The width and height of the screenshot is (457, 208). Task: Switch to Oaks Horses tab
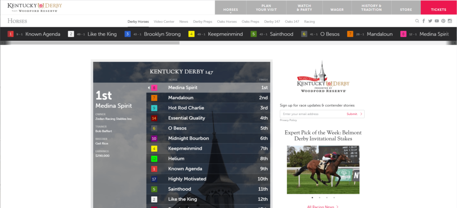227,21
